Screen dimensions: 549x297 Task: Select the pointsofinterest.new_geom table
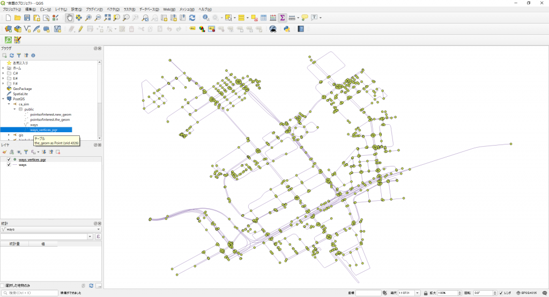coord(50,115)
